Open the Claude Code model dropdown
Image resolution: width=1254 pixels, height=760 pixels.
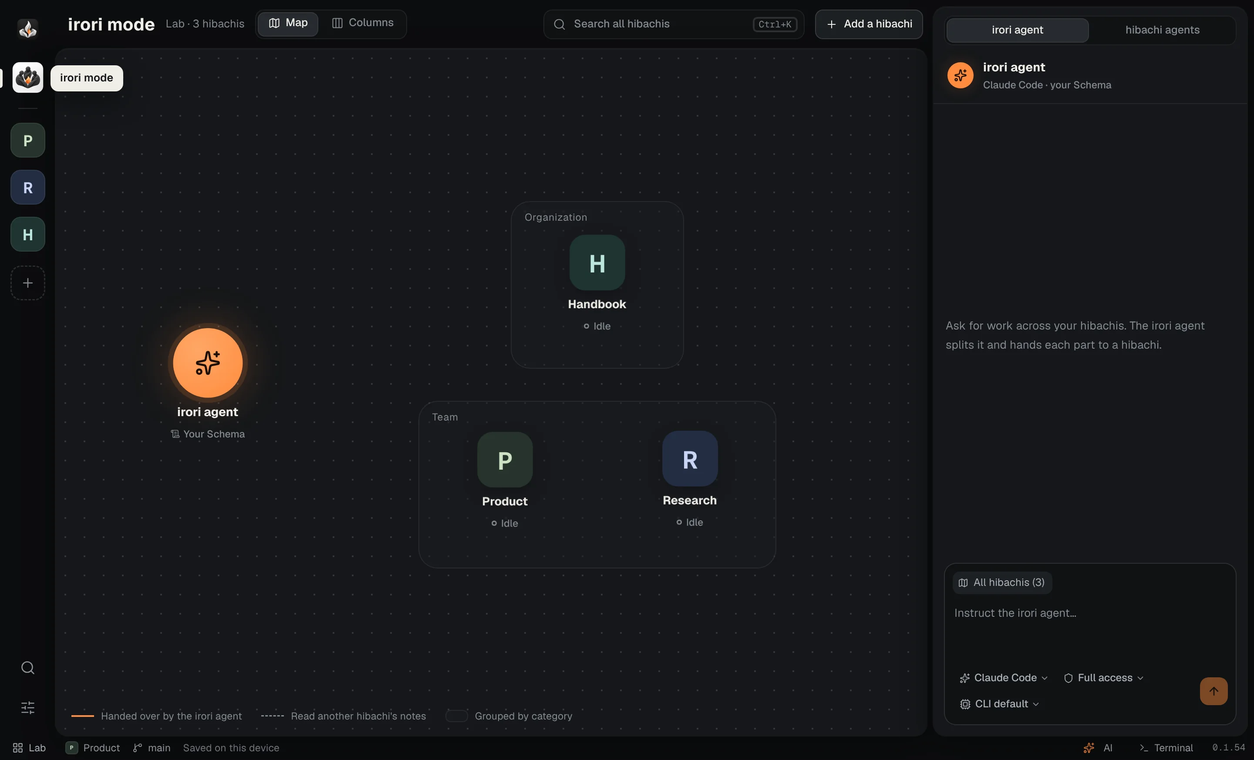click(1004, 678)
